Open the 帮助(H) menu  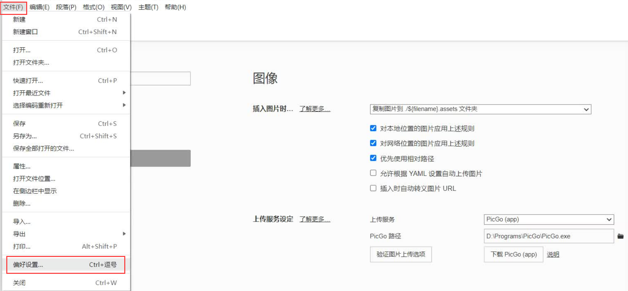point(175,7)
